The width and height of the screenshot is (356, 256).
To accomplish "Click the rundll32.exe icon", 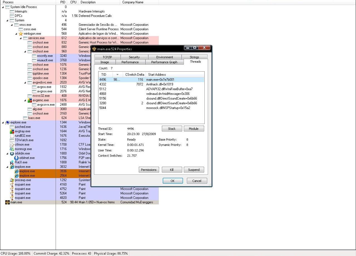I will pyautogui.click(x=12, y=136).
